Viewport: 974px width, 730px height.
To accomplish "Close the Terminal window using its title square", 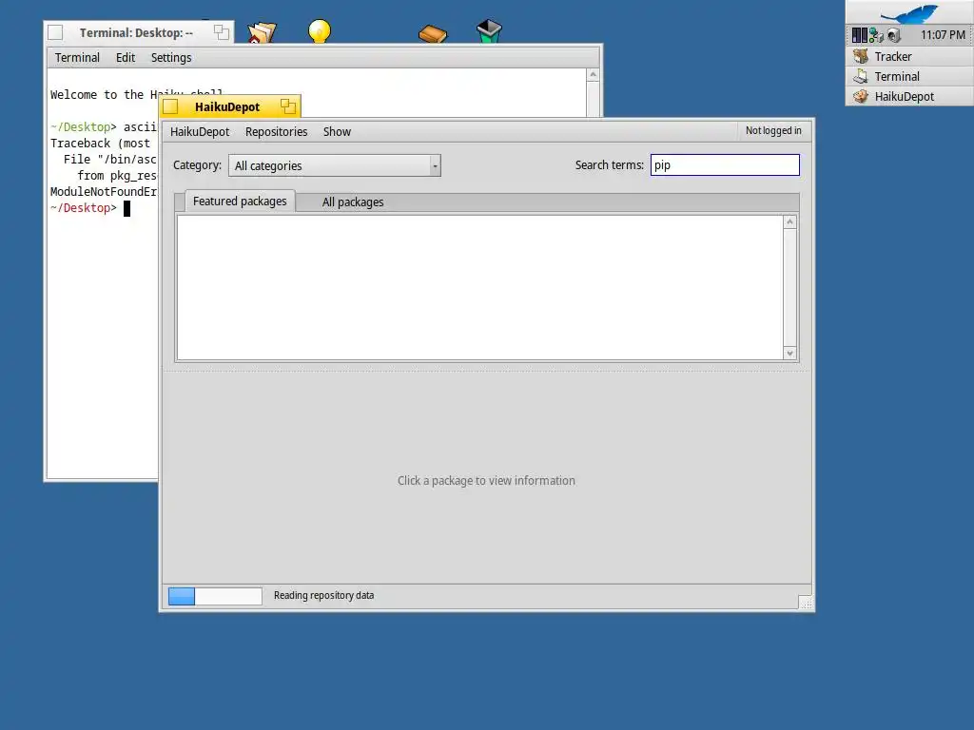I will click(55, 32).
